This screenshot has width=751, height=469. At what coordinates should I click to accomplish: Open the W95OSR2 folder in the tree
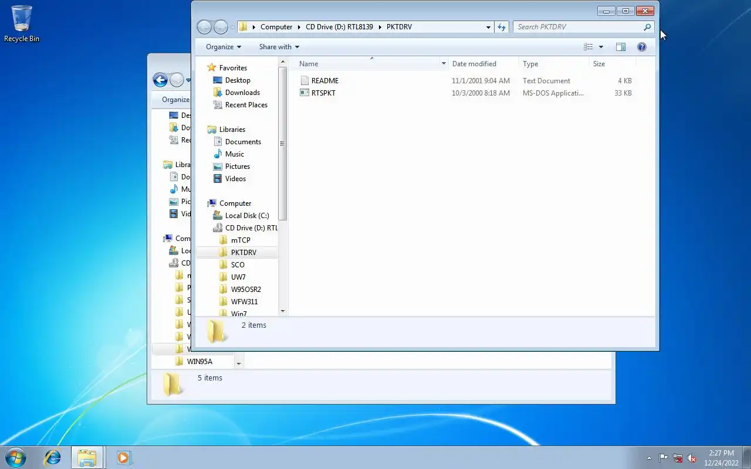[x=245, y=290]
